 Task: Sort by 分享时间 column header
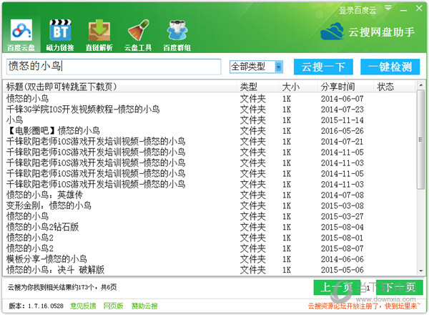(x=345, y=87)
